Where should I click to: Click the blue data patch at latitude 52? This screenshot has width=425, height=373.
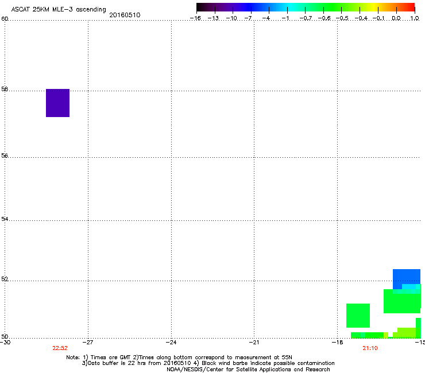tap(406, 279)
